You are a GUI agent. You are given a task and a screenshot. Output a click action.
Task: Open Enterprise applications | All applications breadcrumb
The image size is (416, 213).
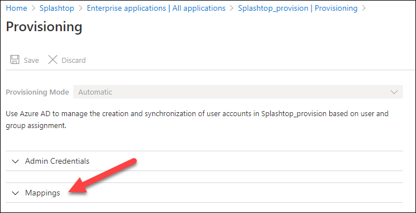pos(156,8)
